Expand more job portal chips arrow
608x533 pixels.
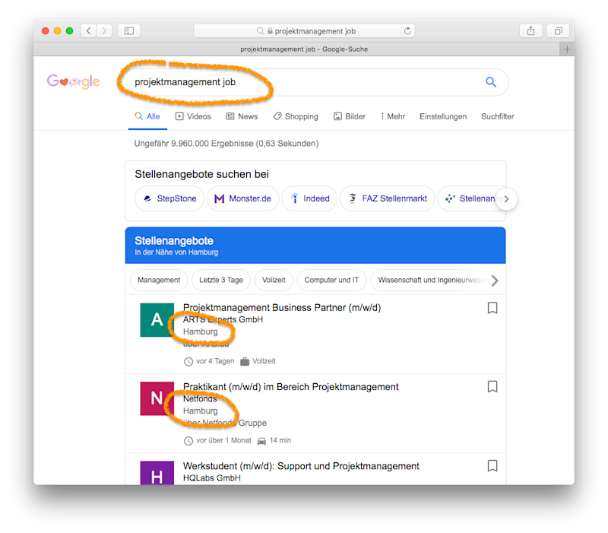[506, 199]
